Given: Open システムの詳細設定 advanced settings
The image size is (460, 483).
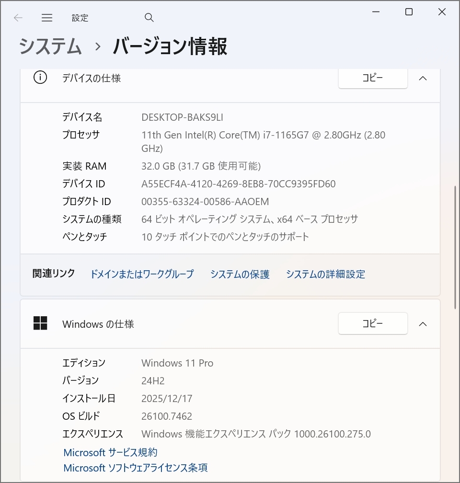Looking at the screenshot, I should [325, 274].
